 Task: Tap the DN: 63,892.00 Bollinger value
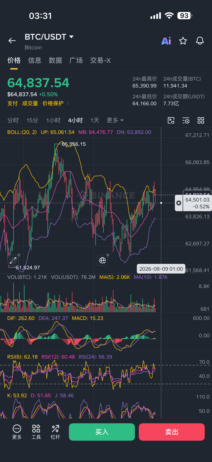click(x=134, y=132)
